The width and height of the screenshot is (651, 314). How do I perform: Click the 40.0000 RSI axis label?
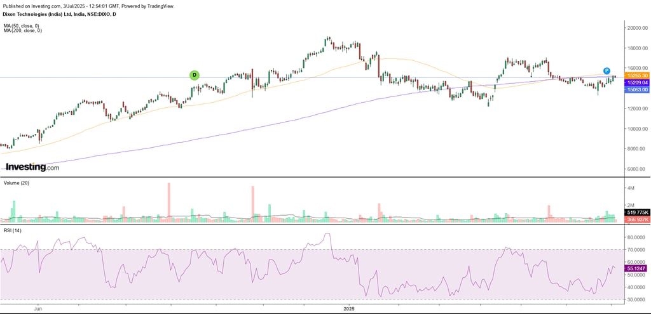click(635, 287)
